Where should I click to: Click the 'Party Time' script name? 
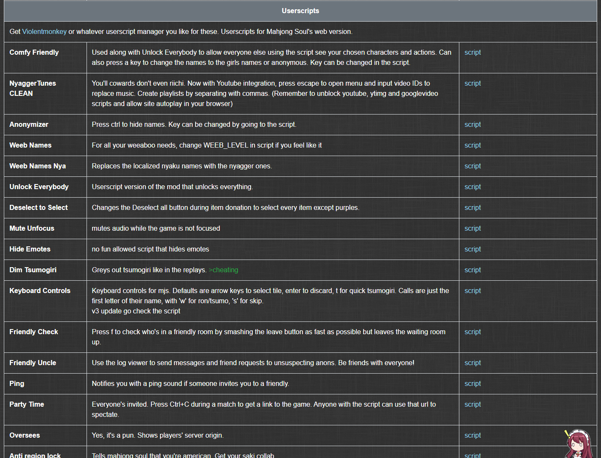[27, 404]
